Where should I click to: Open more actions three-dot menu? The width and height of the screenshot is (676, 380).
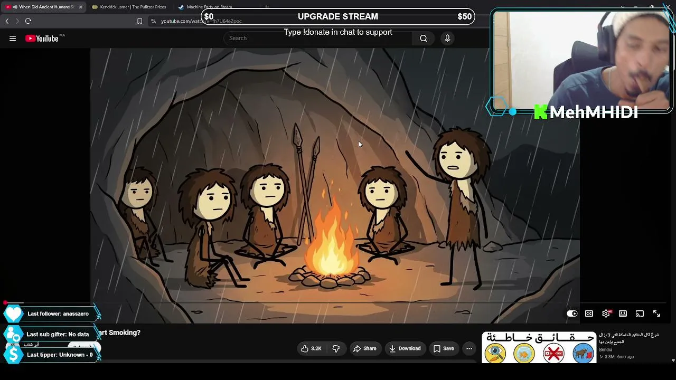pyautogui.click(x=469, y=348)
